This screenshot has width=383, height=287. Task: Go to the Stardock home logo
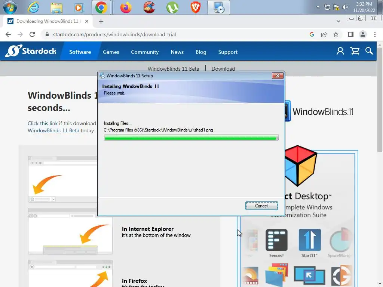click(31, 51)
